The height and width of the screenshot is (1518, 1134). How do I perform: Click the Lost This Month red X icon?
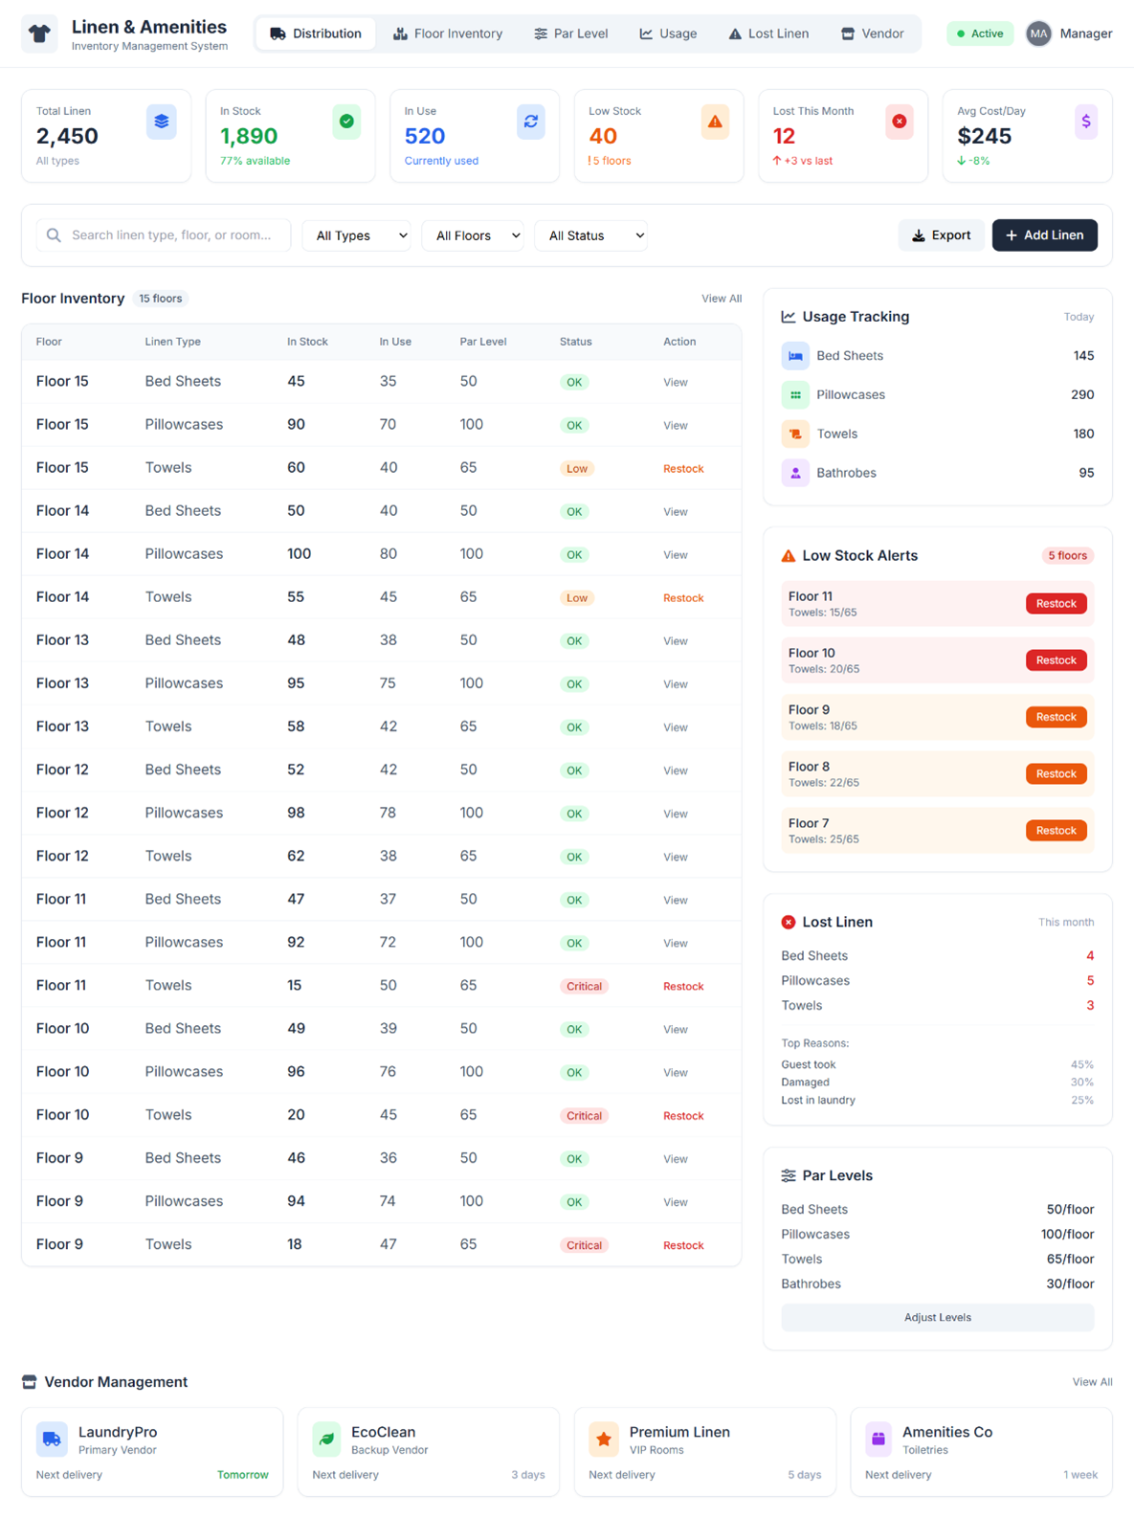[899, 122]
